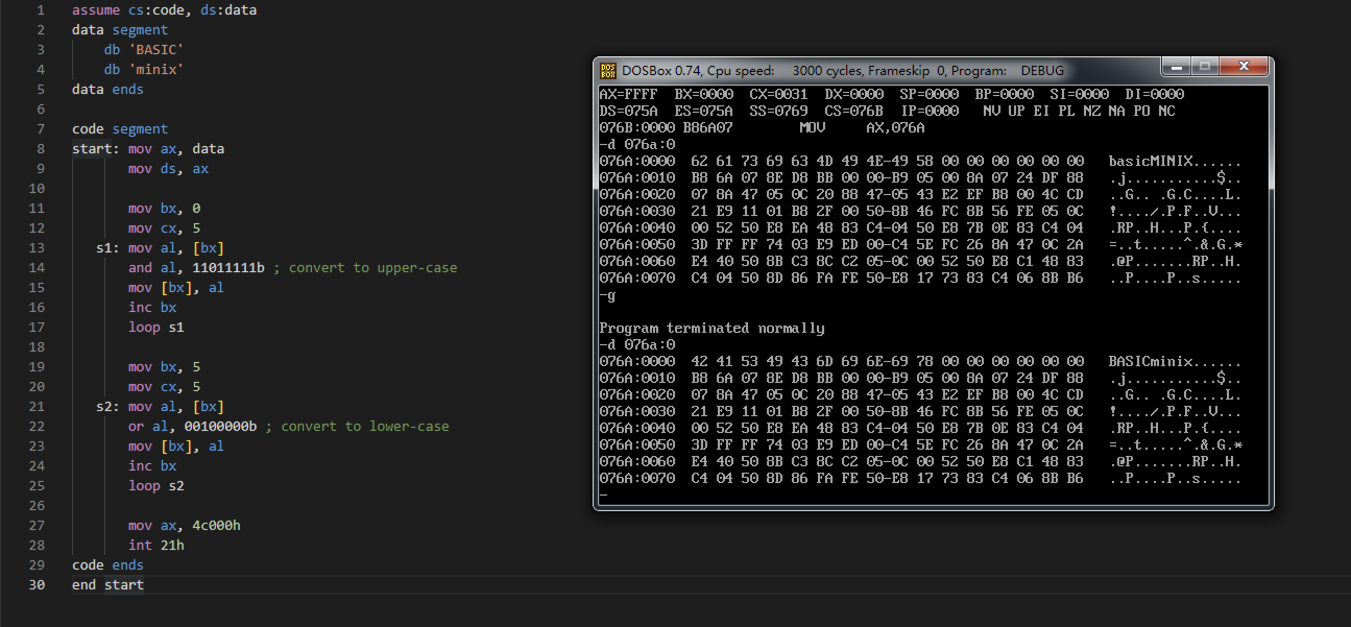Click DS=075A register value in DOSBox
The width and height of the screenshot is (1351, 627).
click(x=629, y=111)
